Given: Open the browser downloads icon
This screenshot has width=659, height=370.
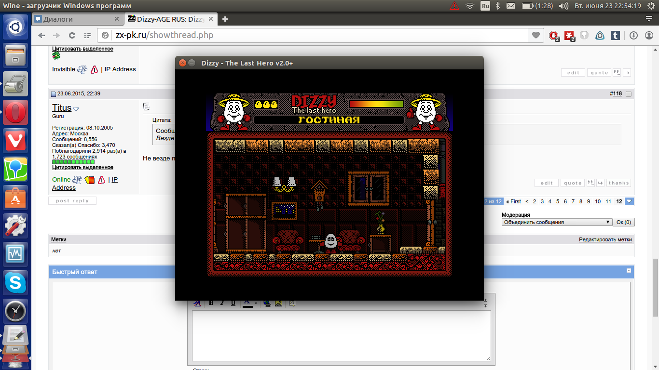Looking at the screenshot, I should coord(633,35).
